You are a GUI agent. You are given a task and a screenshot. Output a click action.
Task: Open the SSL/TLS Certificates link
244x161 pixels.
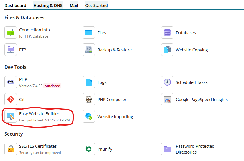click(38, 146)
